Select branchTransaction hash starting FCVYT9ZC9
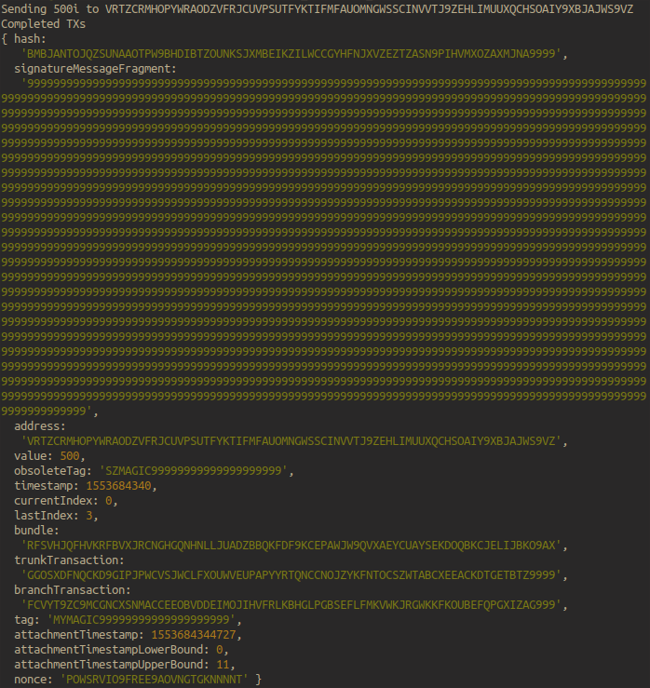This screenshot has width=650, height=688. click(x=291, y=605)
